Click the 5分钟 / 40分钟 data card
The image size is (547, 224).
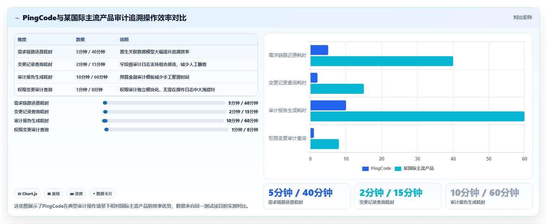tap(307, 196)
